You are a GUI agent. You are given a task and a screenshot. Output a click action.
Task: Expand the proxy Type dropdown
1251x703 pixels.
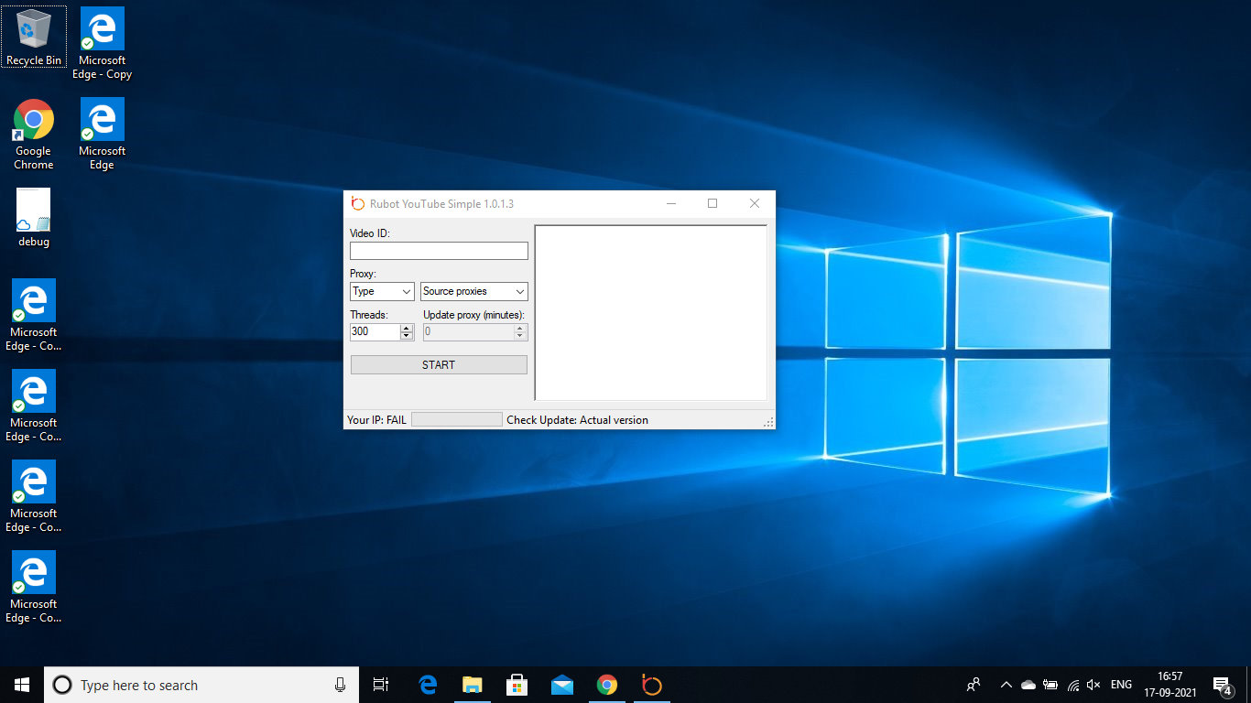[382, 291]
